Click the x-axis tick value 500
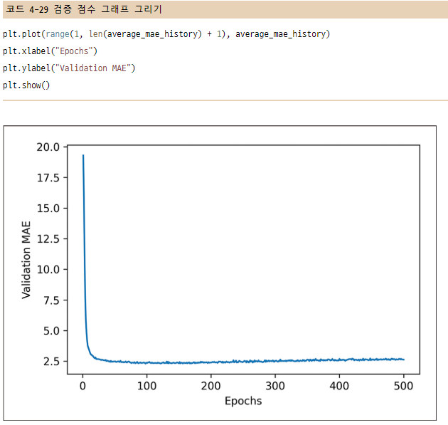448x425 pixels. click(403, 386)
